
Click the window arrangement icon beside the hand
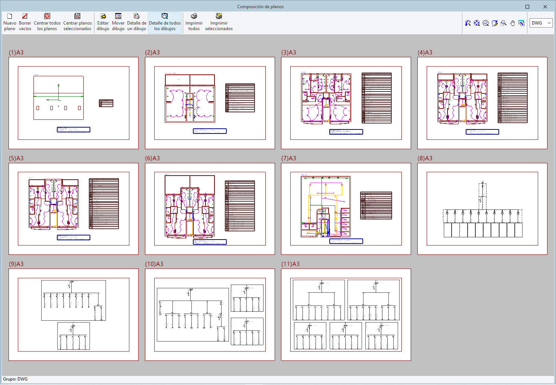point(521,23)
